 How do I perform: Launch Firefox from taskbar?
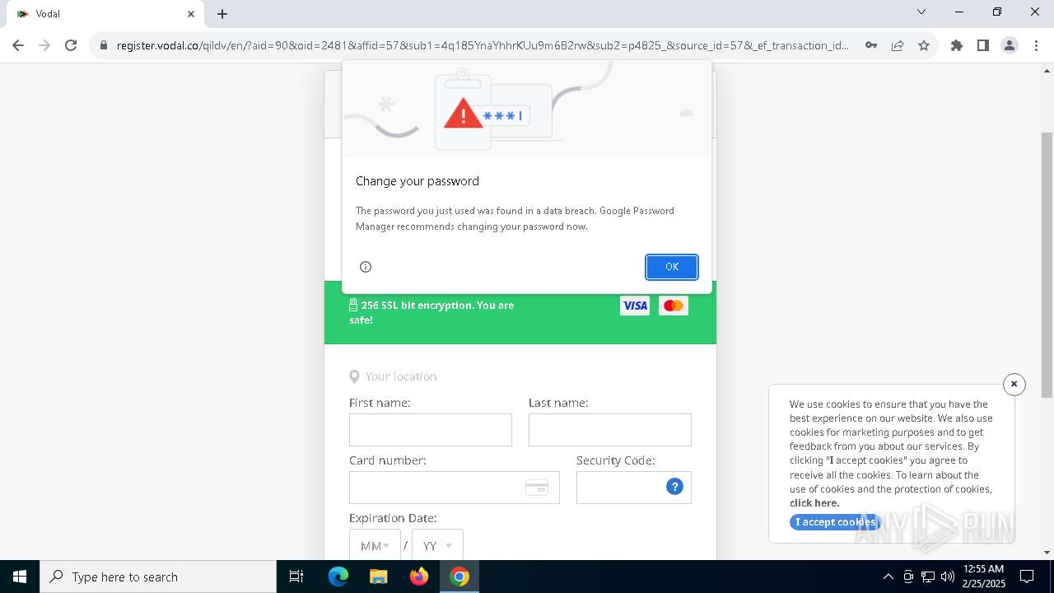419,577
